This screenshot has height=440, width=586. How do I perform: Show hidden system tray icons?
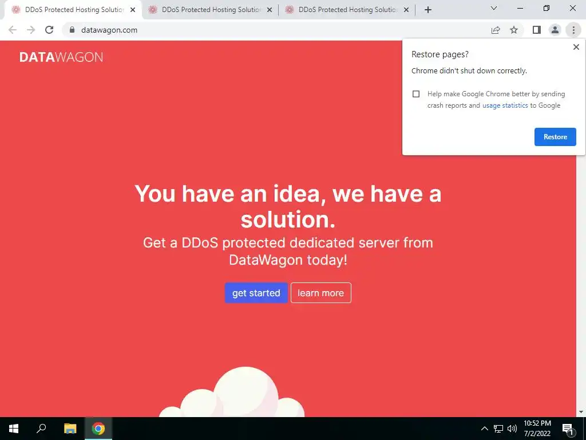tap(484, 429)
